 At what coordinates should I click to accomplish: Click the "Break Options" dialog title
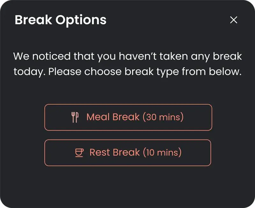point(61,20)
